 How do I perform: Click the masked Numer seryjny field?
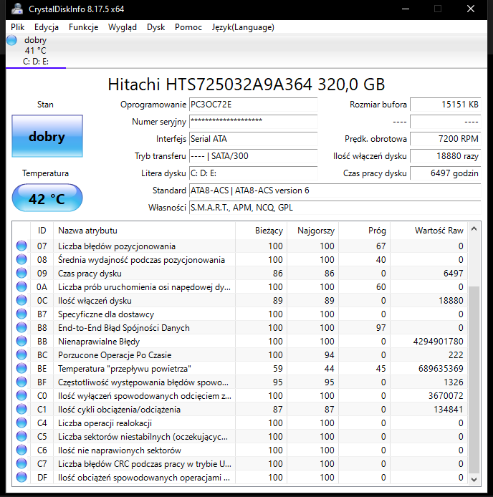[x=253, y=122]
